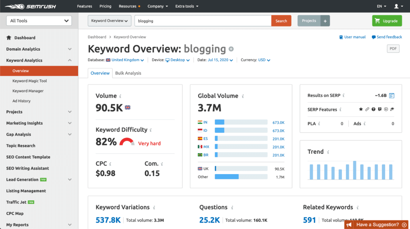Screen dimensions: 410x229
Task: Click the info icon next to Global Volume
Action: (243, 96)
